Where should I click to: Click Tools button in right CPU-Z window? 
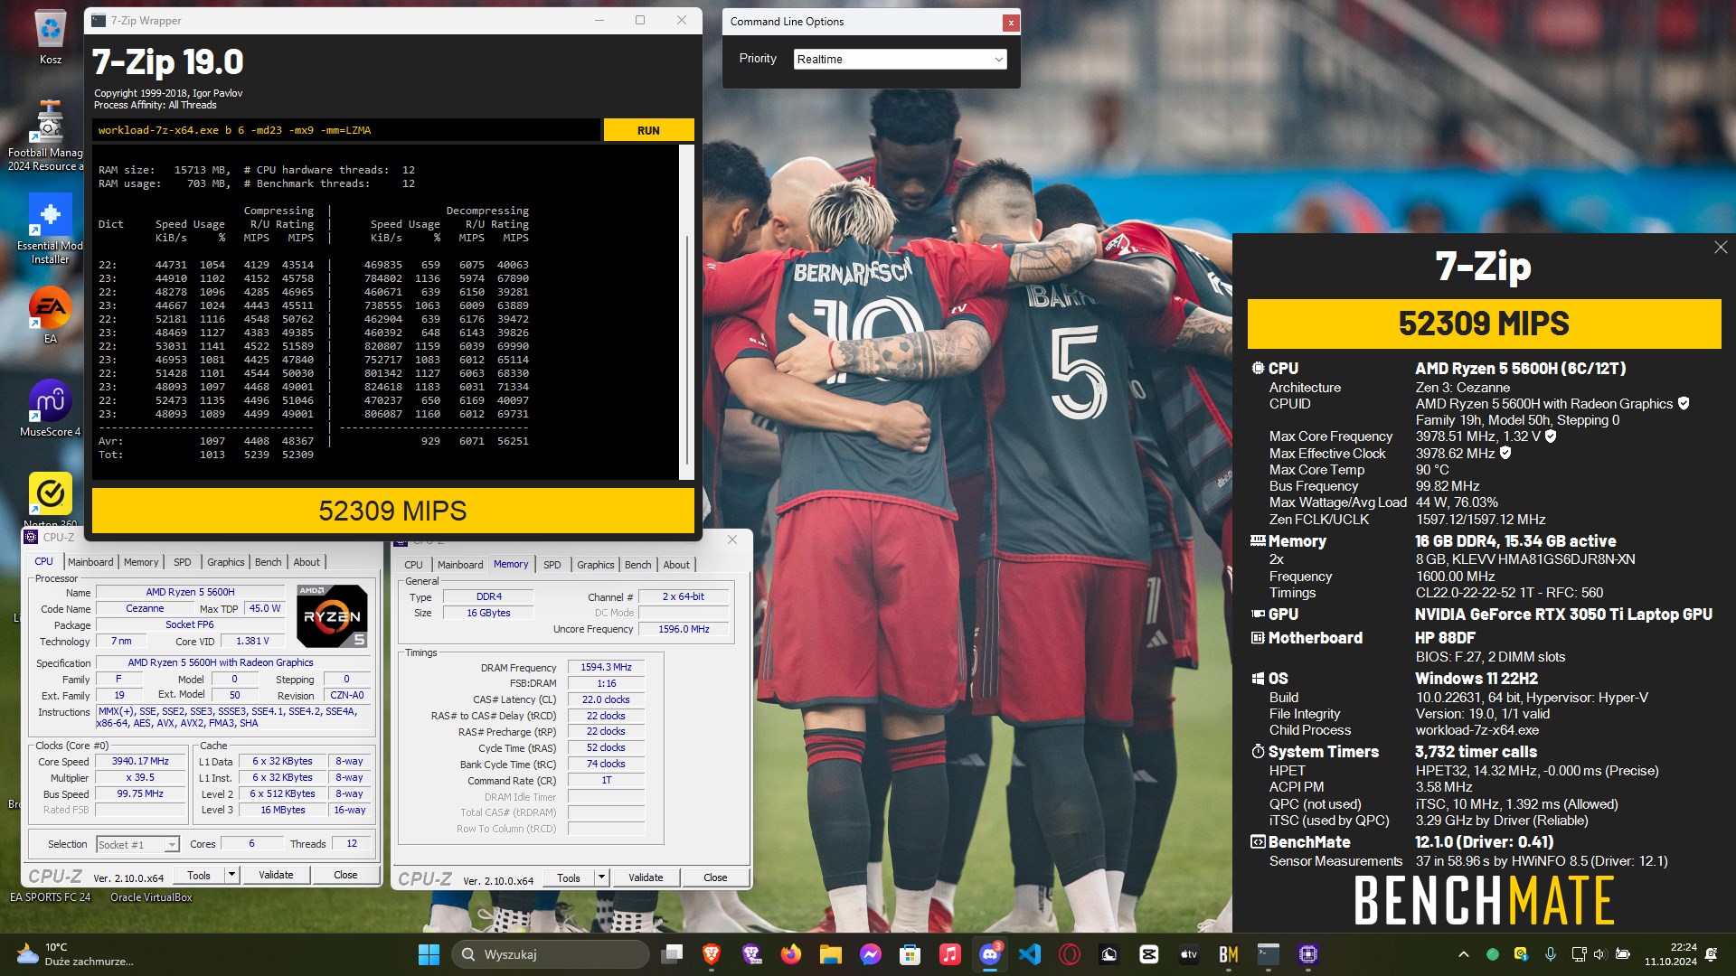coord(569,877)
